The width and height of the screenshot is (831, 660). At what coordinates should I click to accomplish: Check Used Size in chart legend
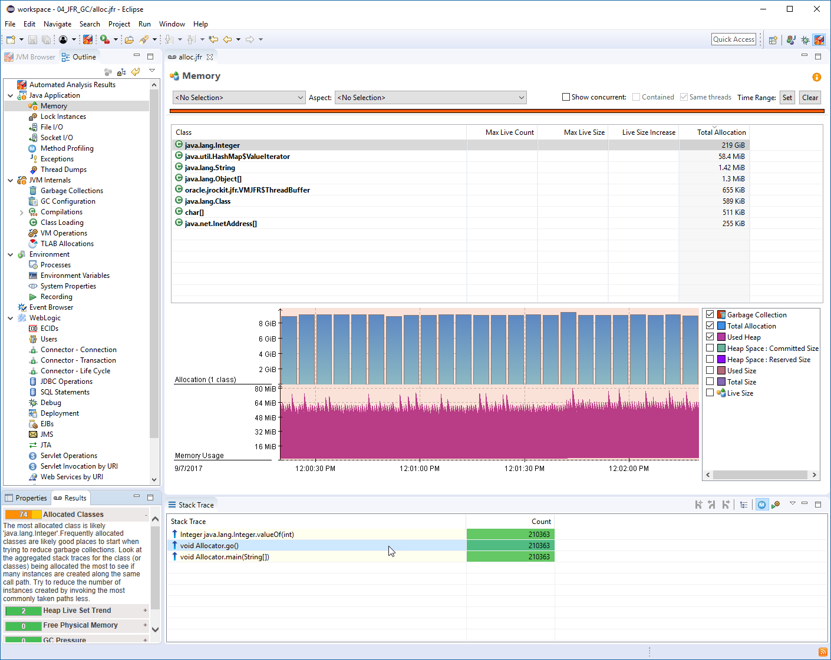coord(710,370)
